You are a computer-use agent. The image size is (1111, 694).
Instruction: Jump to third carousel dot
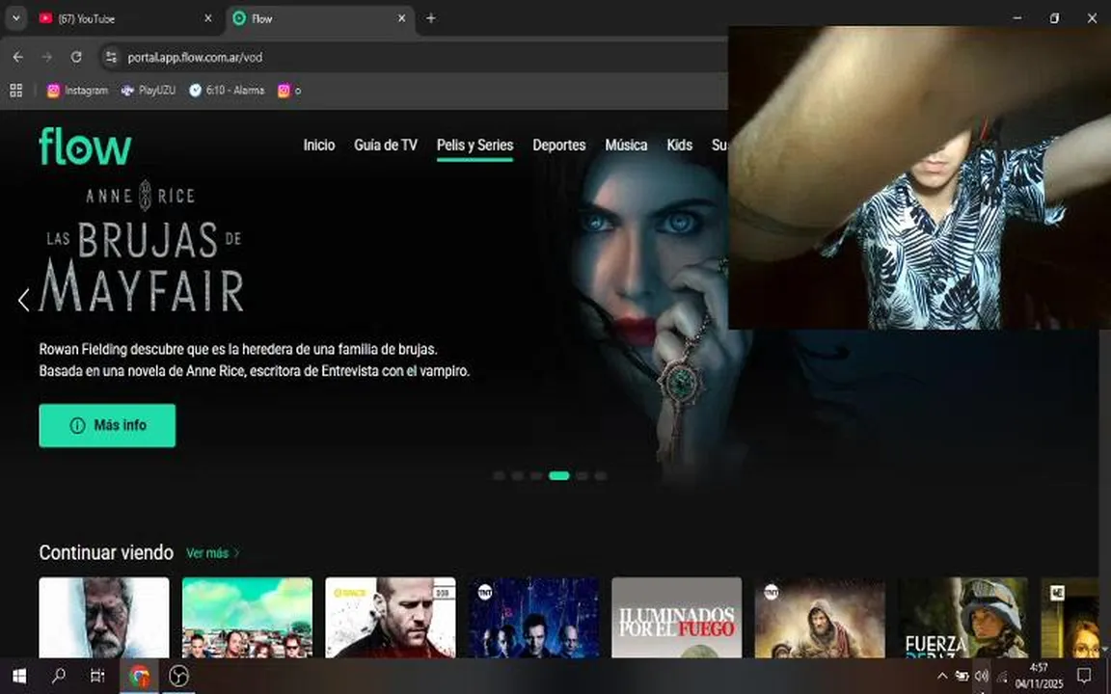coord(535,476)
